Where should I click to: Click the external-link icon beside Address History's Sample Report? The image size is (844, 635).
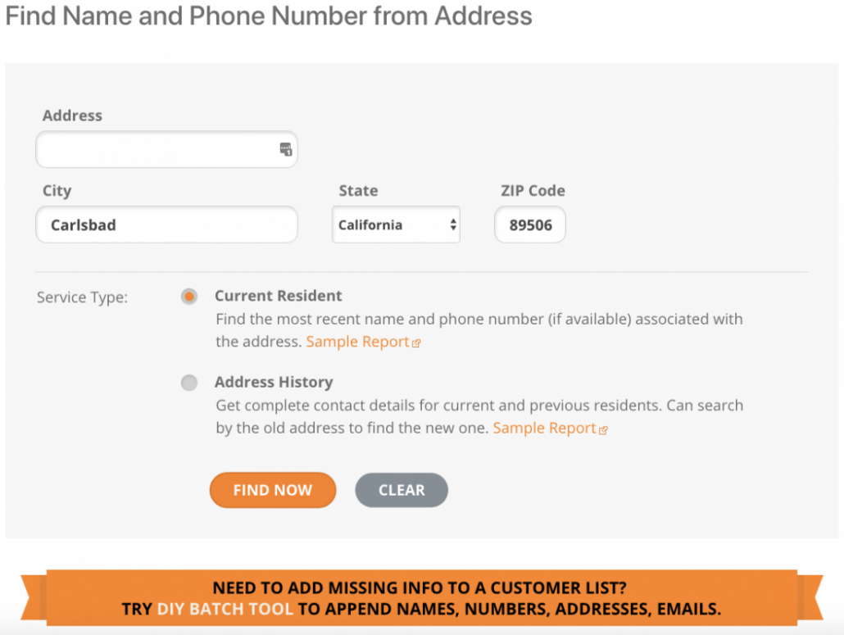tap(604, 428)
